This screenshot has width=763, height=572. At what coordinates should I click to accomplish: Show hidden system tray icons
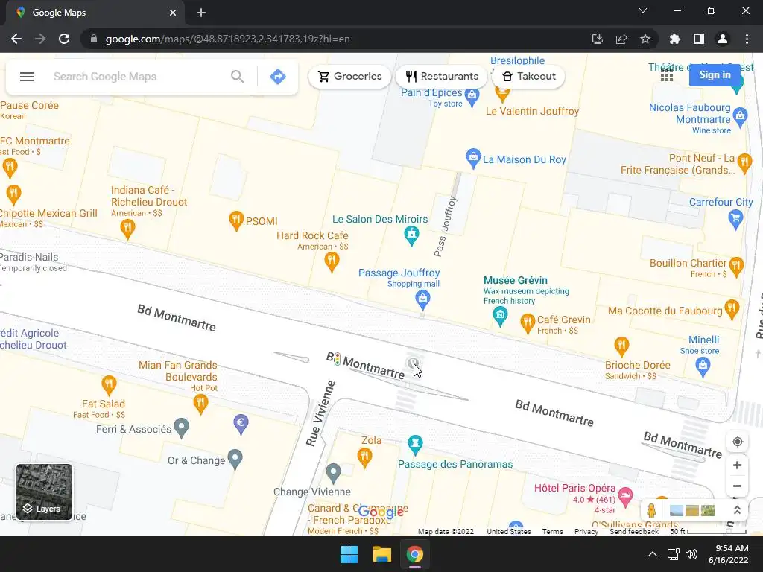point(653,554)
